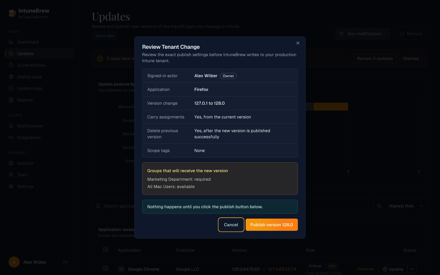Open the Notifications bell icon

[x=11, y=126]
